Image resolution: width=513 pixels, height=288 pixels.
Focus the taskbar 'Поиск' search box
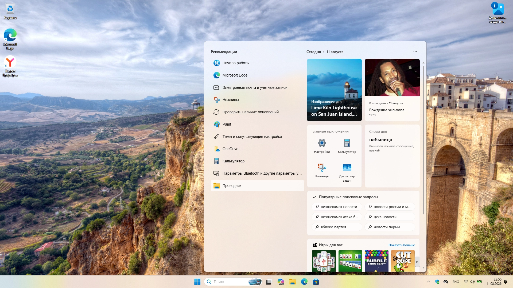tap(233, 282)
